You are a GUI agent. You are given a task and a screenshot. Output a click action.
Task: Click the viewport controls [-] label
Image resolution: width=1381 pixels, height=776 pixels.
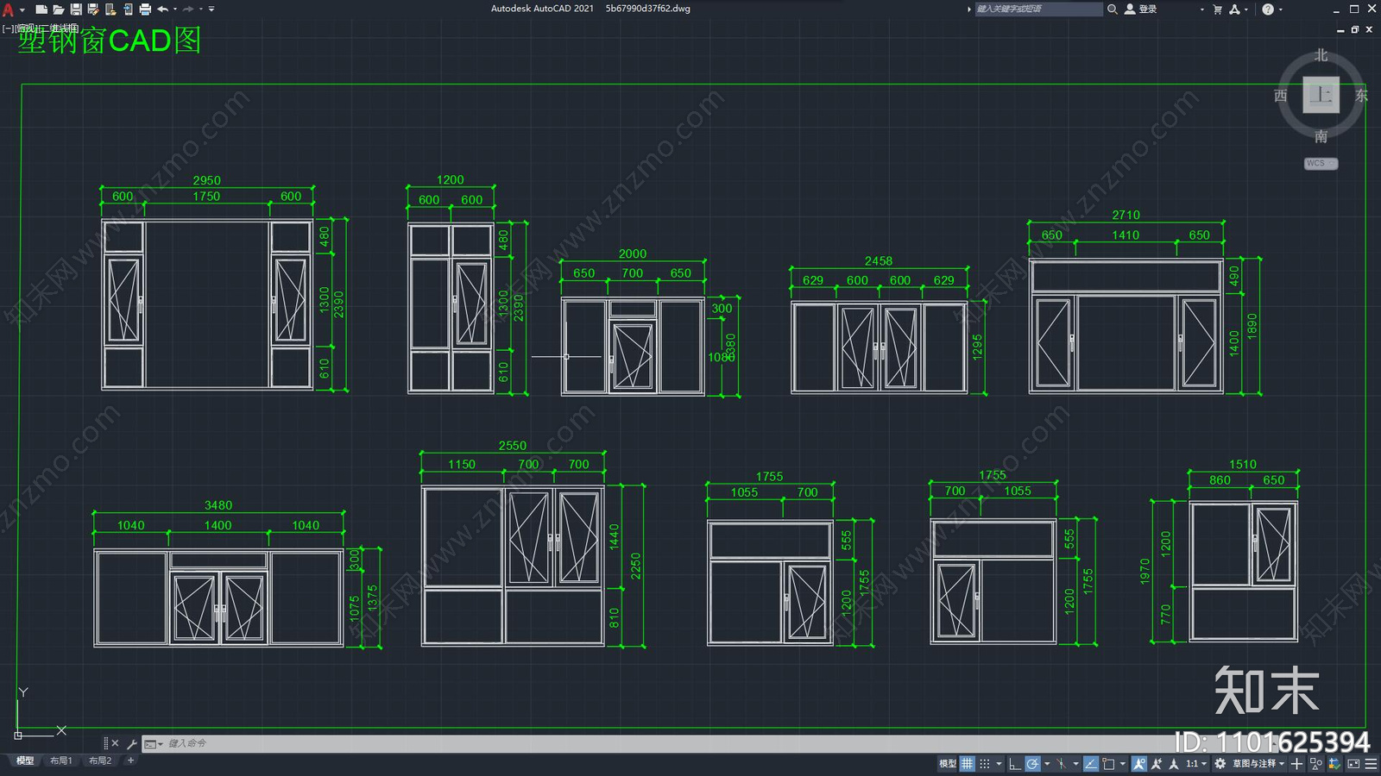coord(8,28)
